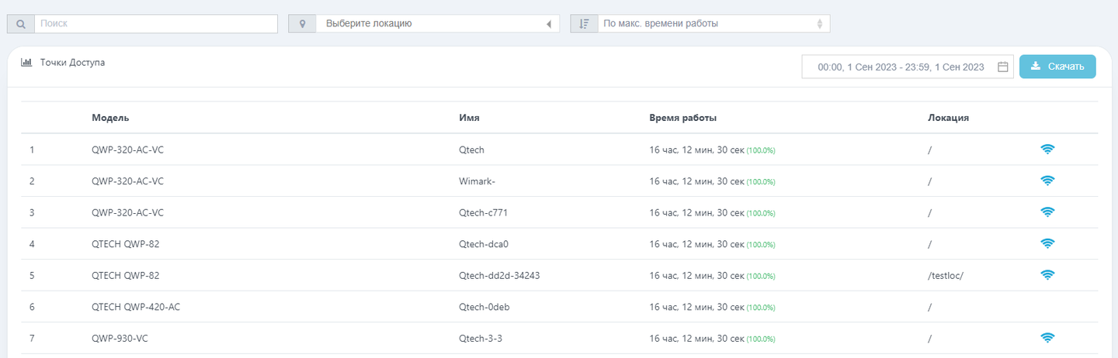
Task: Open the calendar icon in date range
Action: point(1002,67)
